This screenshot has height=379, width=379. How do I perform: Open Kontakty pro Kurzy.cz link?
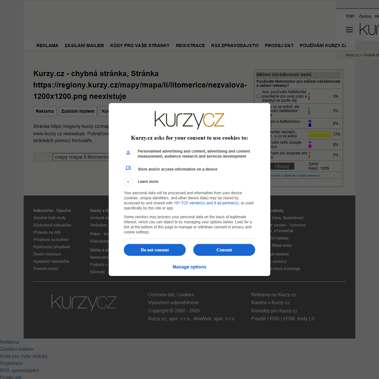pyautogui.click(x=274, y=311)
